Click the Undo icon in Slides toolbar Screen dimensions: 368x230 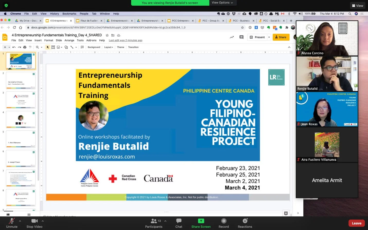[x=14, y=47]
